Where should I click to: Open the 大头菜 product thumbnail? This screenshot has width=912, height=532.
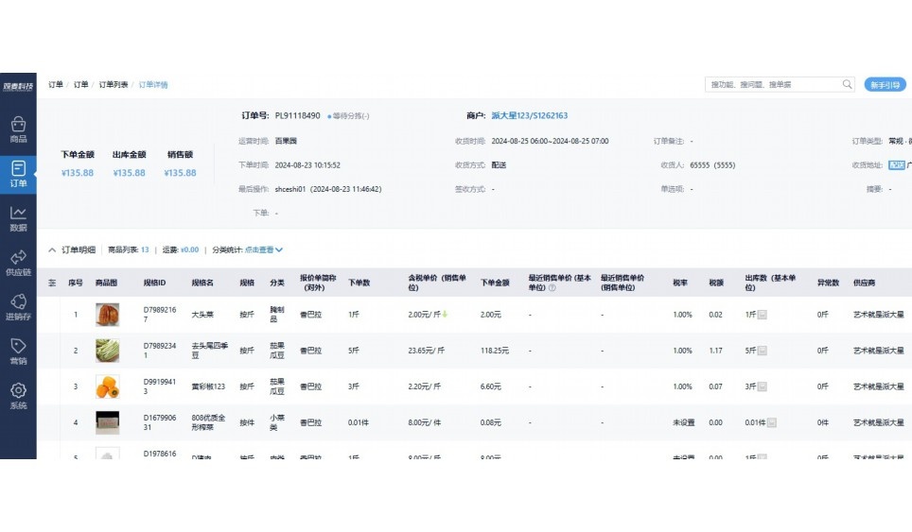(108, 315)
